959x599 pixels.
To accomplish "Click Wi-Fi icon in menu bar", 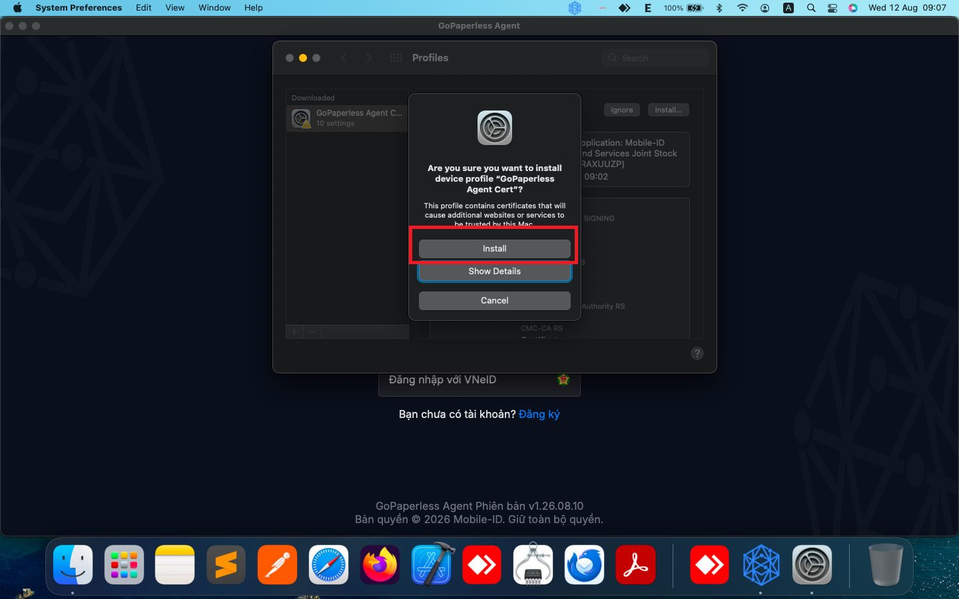I will 742,8.
